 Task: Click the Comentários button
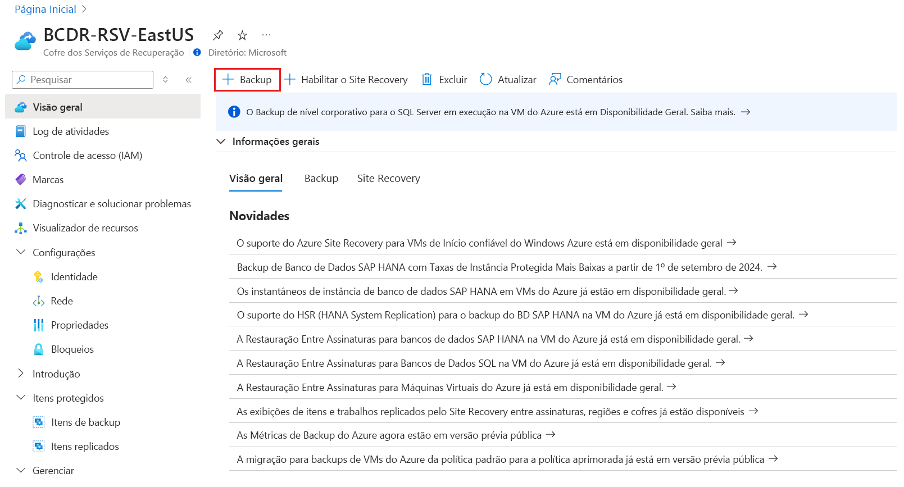(586, 80)
